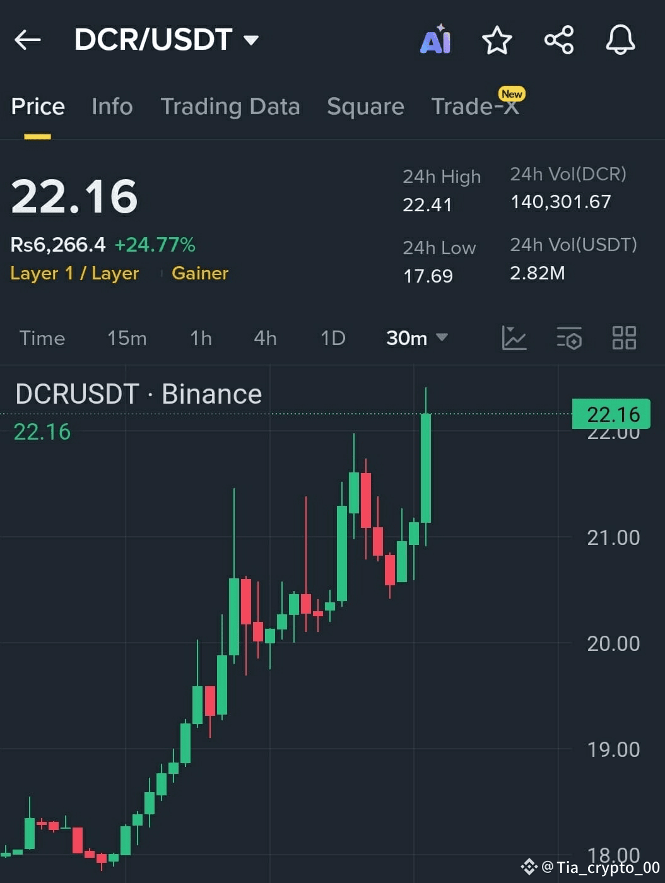Open the Trading Data tab
The width and height of the screenshot is (665, 883).
[x=230, y=107]
